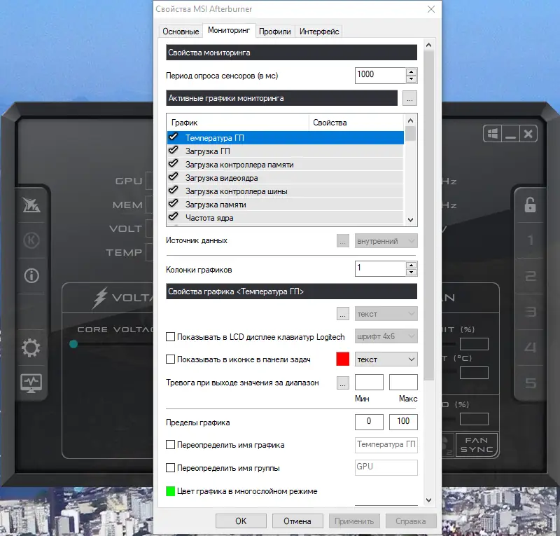
Task: Click the FAN SYNC button in Afterburner
Action: tap(477, 445)
